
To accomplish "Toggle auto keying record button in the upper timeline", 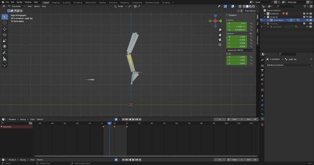I will [116, 120].
